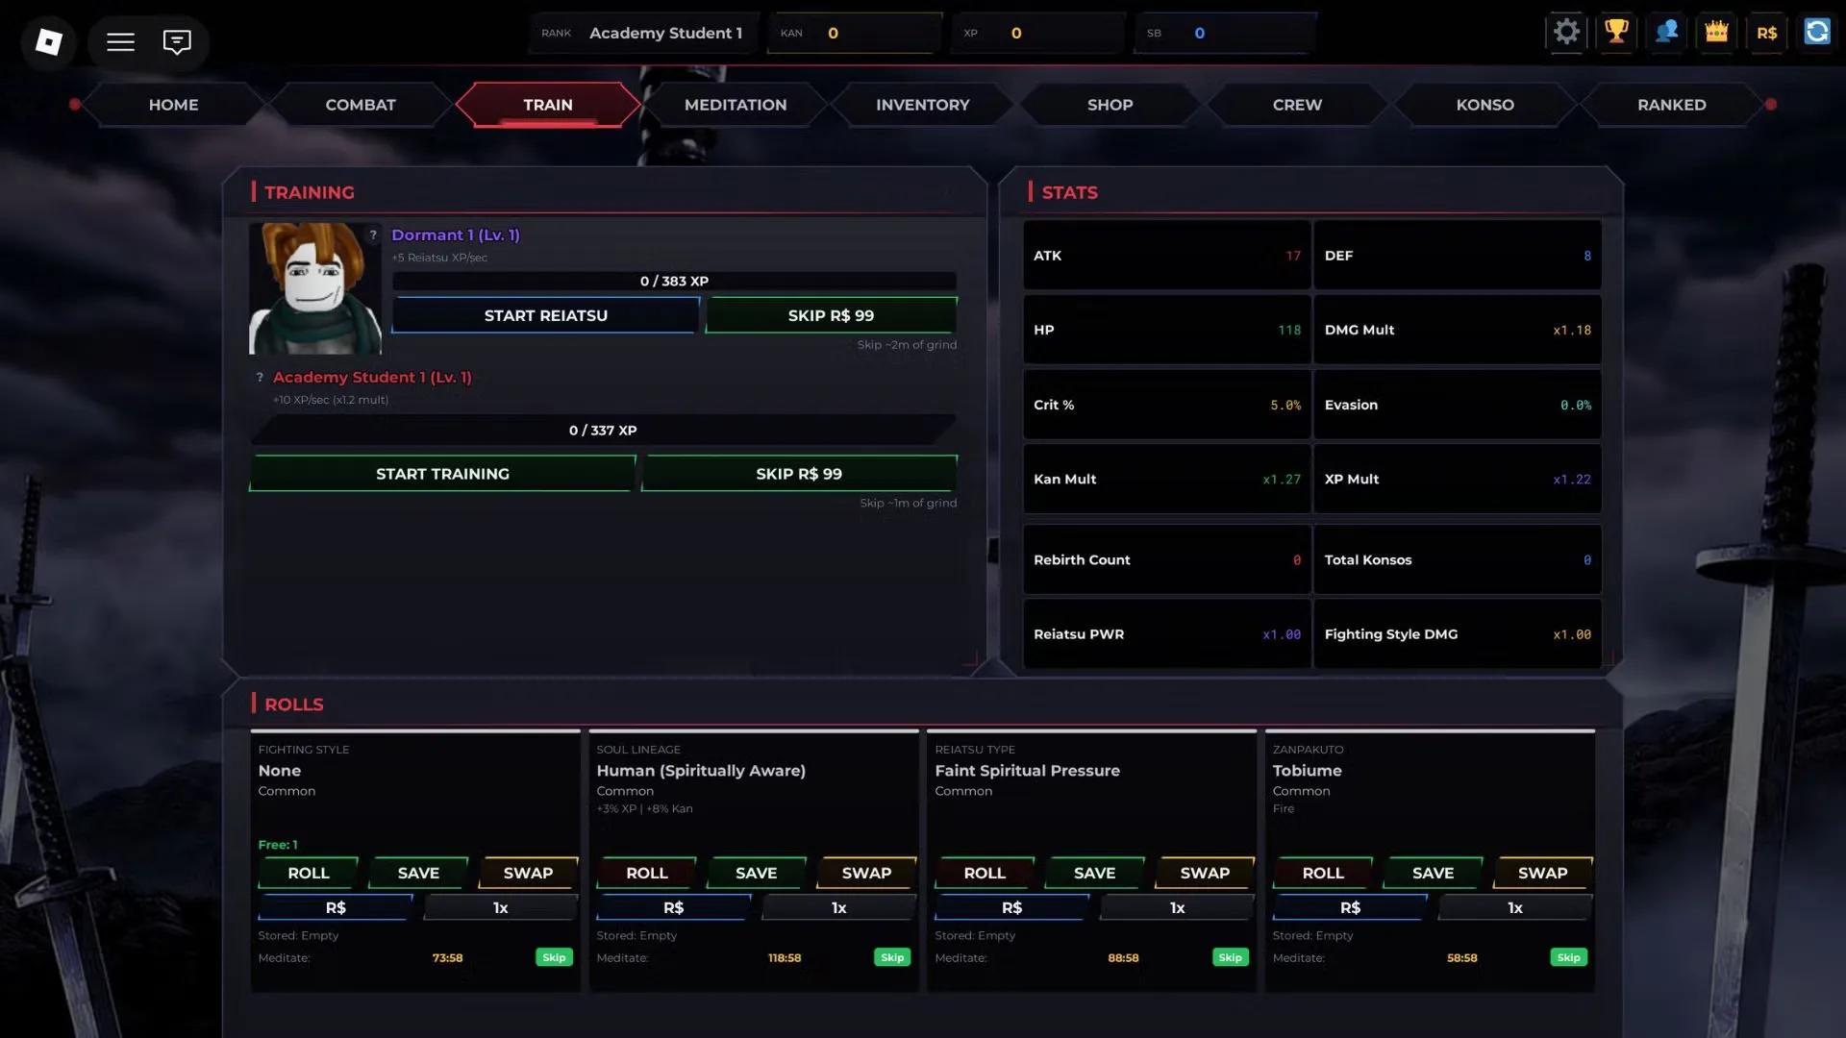Toggle the 1x multiplier under Soul Lineage
The image size is (1846, 1038).
point(839,907)
